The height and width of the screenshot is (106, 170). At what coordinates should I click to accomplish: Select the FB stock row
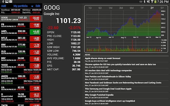coord(21,25)
